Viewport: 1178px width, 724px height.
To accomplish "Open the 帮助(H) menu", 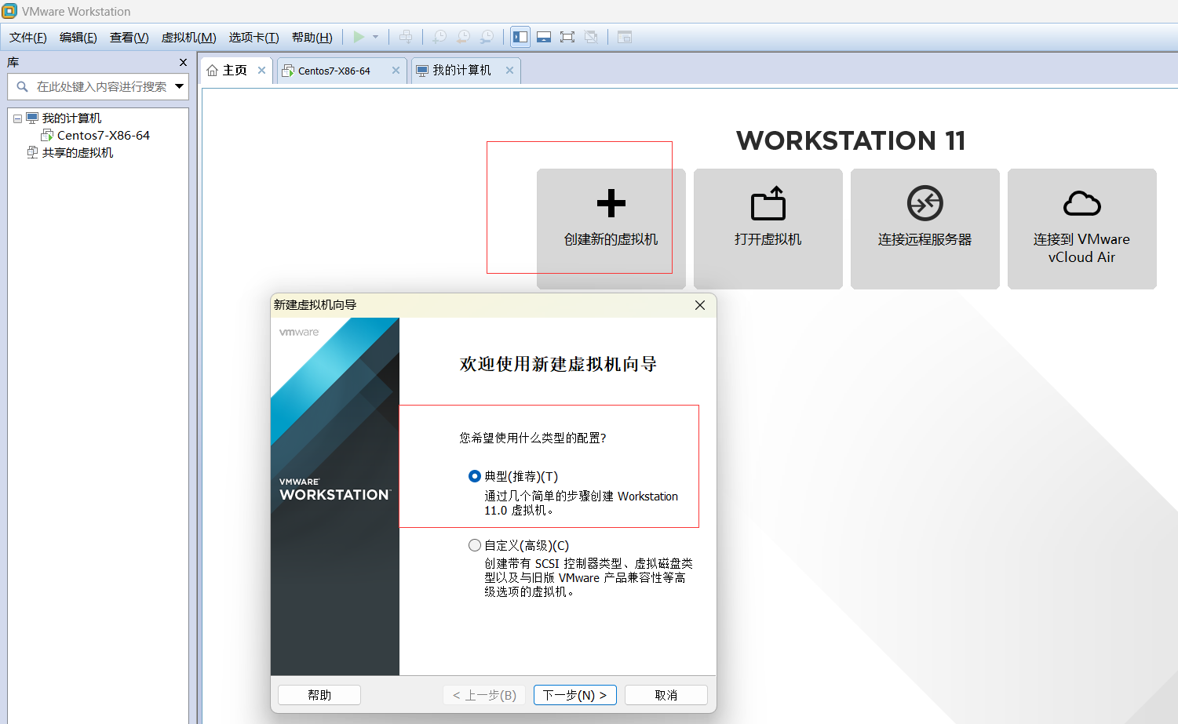I will (x=312, y=38).
